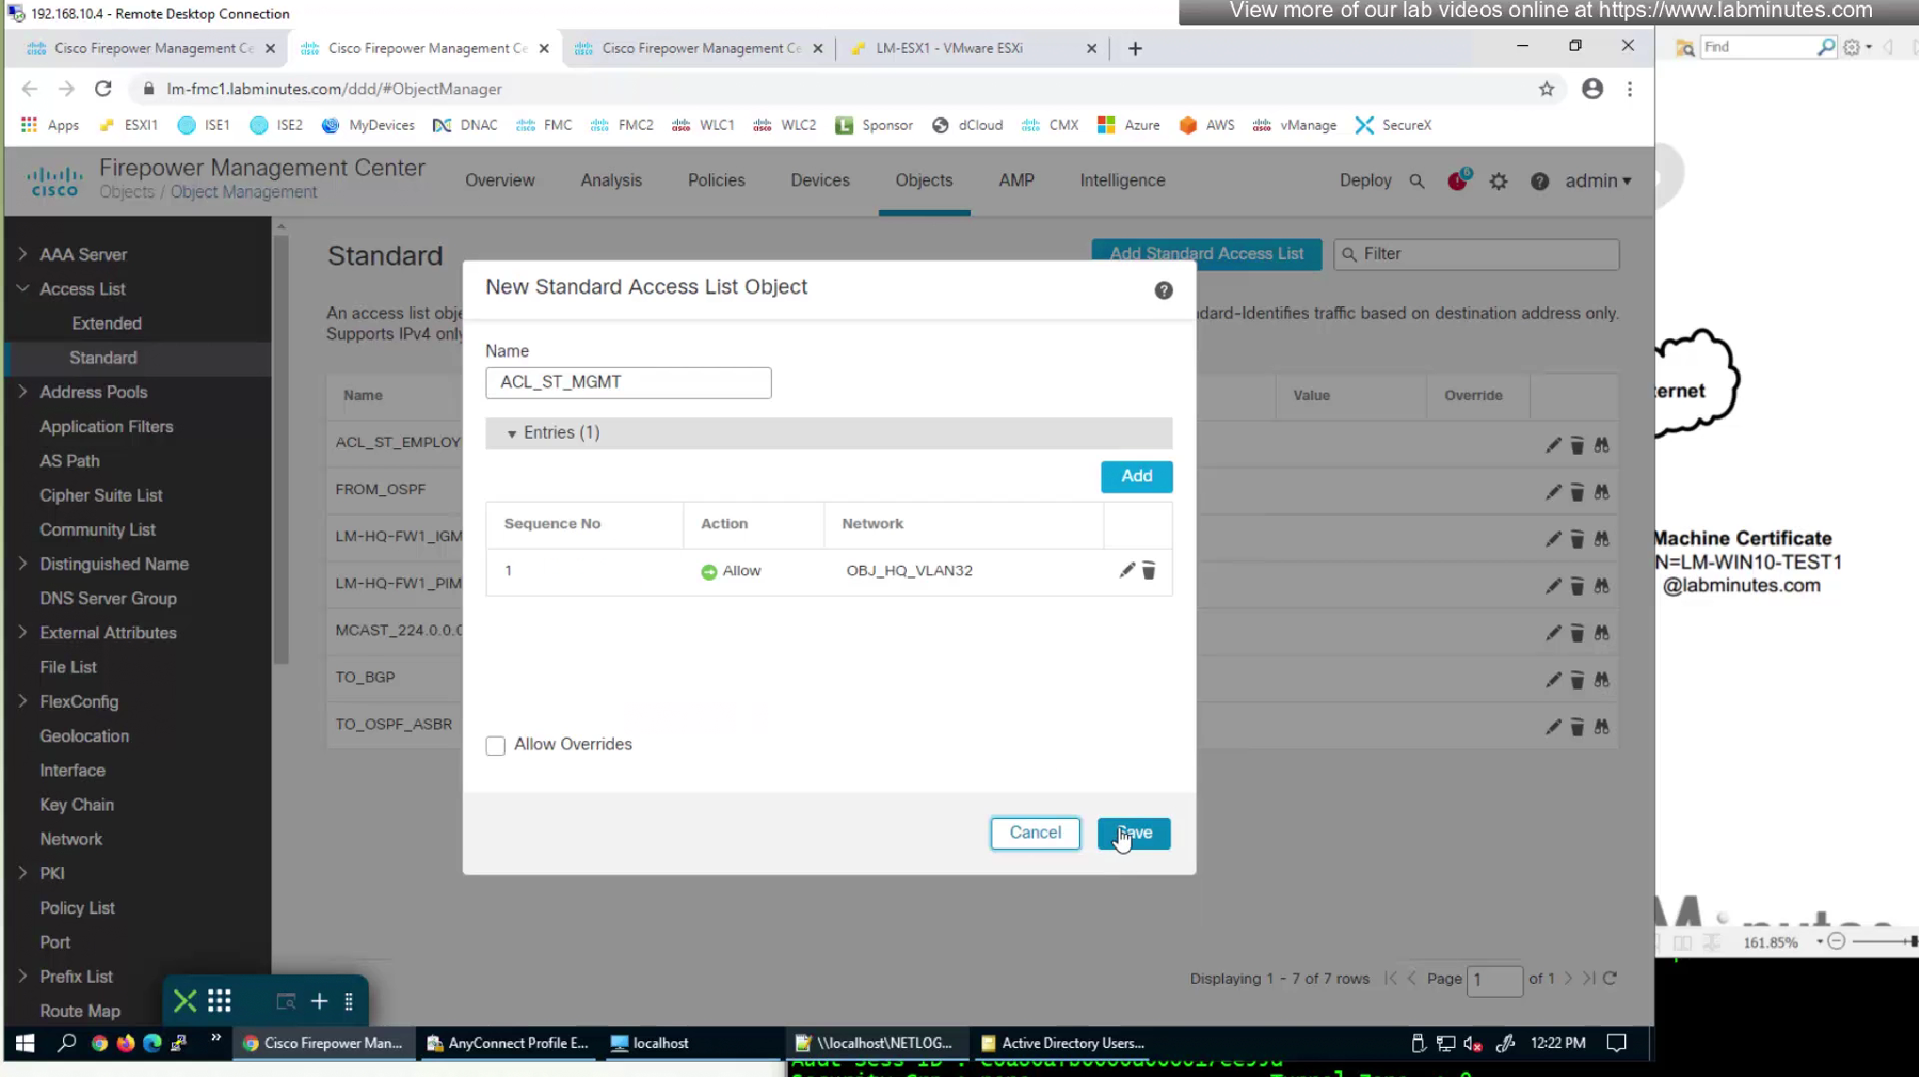
Task: Open Firefox from the Windows taskbar
Action: pyautogui.click(x=125, y=1043)
